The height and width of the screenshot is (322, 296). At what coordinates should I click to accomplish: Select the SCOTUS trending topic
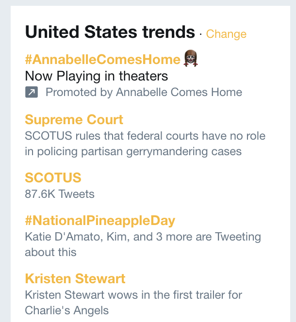tap(53, 177)
